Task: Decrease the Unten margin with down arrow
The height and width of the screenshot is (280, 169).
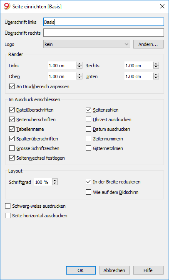Action: [156, 78]
